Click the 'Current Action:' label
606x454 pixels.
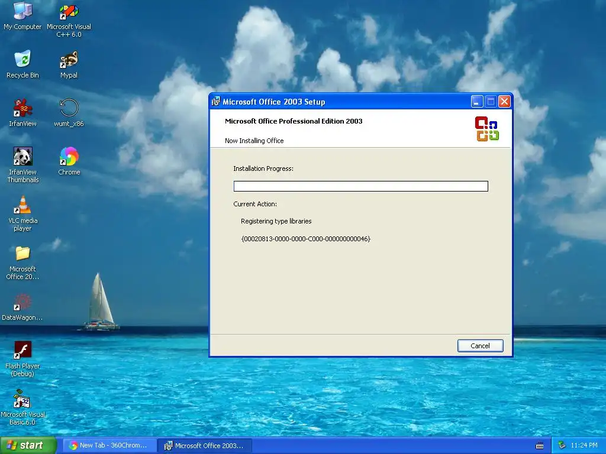pos(255,204)
